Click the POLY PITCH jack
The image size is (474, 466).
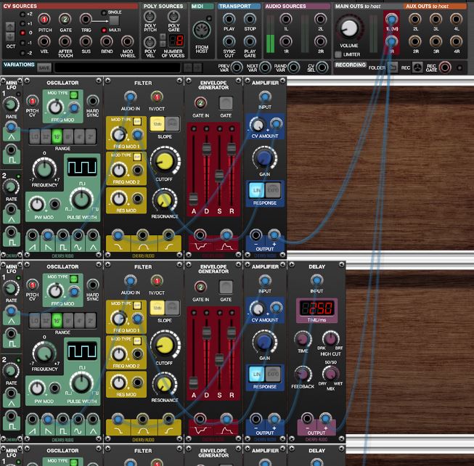[x=150, y=17]
